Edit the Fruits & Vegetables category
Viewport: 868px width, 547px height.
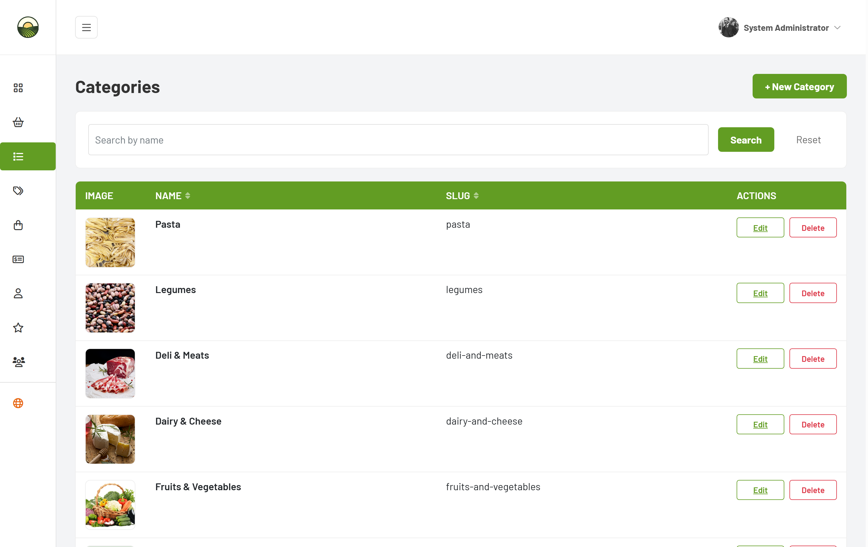(760, 490)
